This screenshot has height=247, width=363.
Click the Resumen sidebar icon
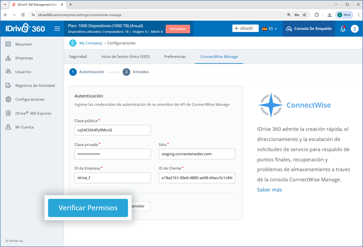[x=8, y=44]
